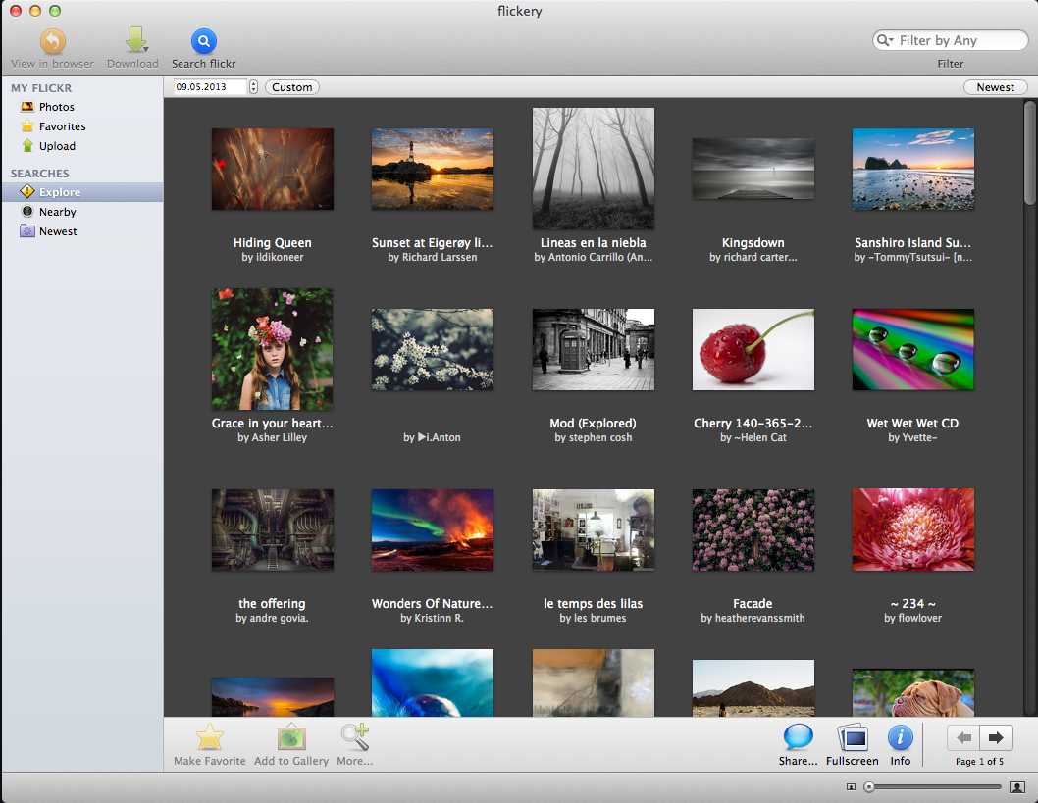Open Nearby search in sidebar
Screen dimensions: 1038x803
57,212
